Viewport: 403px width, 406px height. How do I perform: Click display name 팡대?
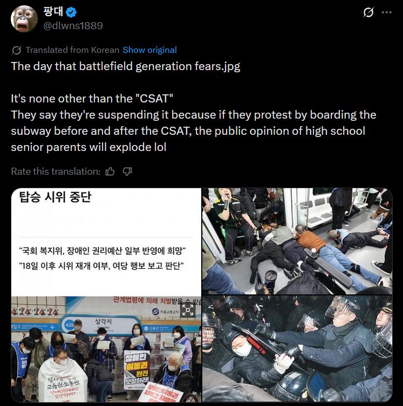tap(53, 12)
